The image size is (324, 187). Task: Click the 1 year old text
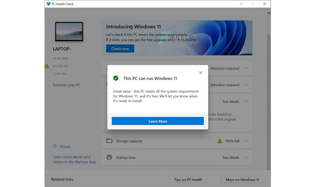pyautogui.click(x=59, y=73)
